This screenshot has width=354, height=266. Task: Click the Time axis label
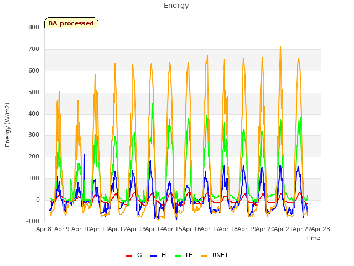[x=313, y=238]
